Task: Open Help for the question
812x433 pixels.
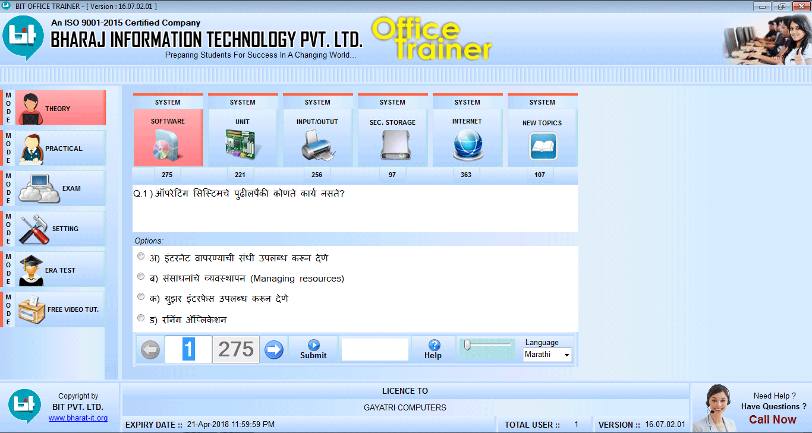Action: coord(433,349)
